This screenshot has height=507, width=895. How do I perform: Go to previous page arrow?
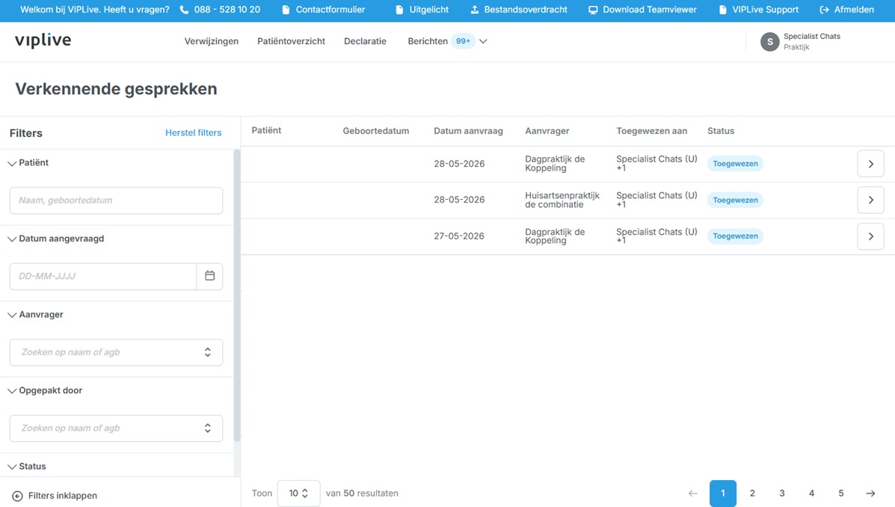[693, 494]
